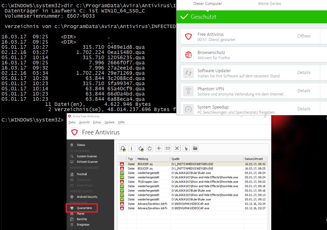Open Free Antivirus via the Öffnen link
327x230 pixels.
click(x=304, y=36)
